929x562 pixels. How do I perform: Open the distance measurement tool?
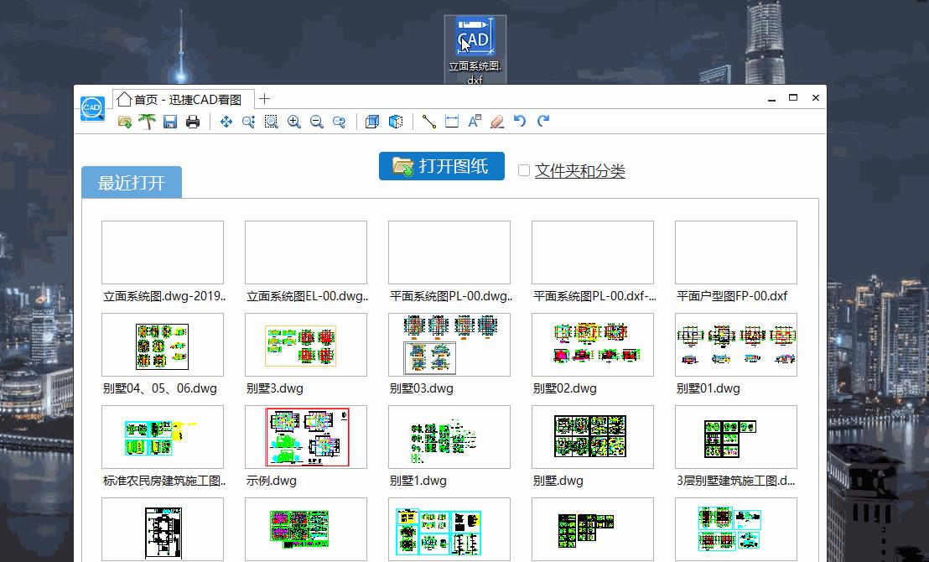(428, 122)
